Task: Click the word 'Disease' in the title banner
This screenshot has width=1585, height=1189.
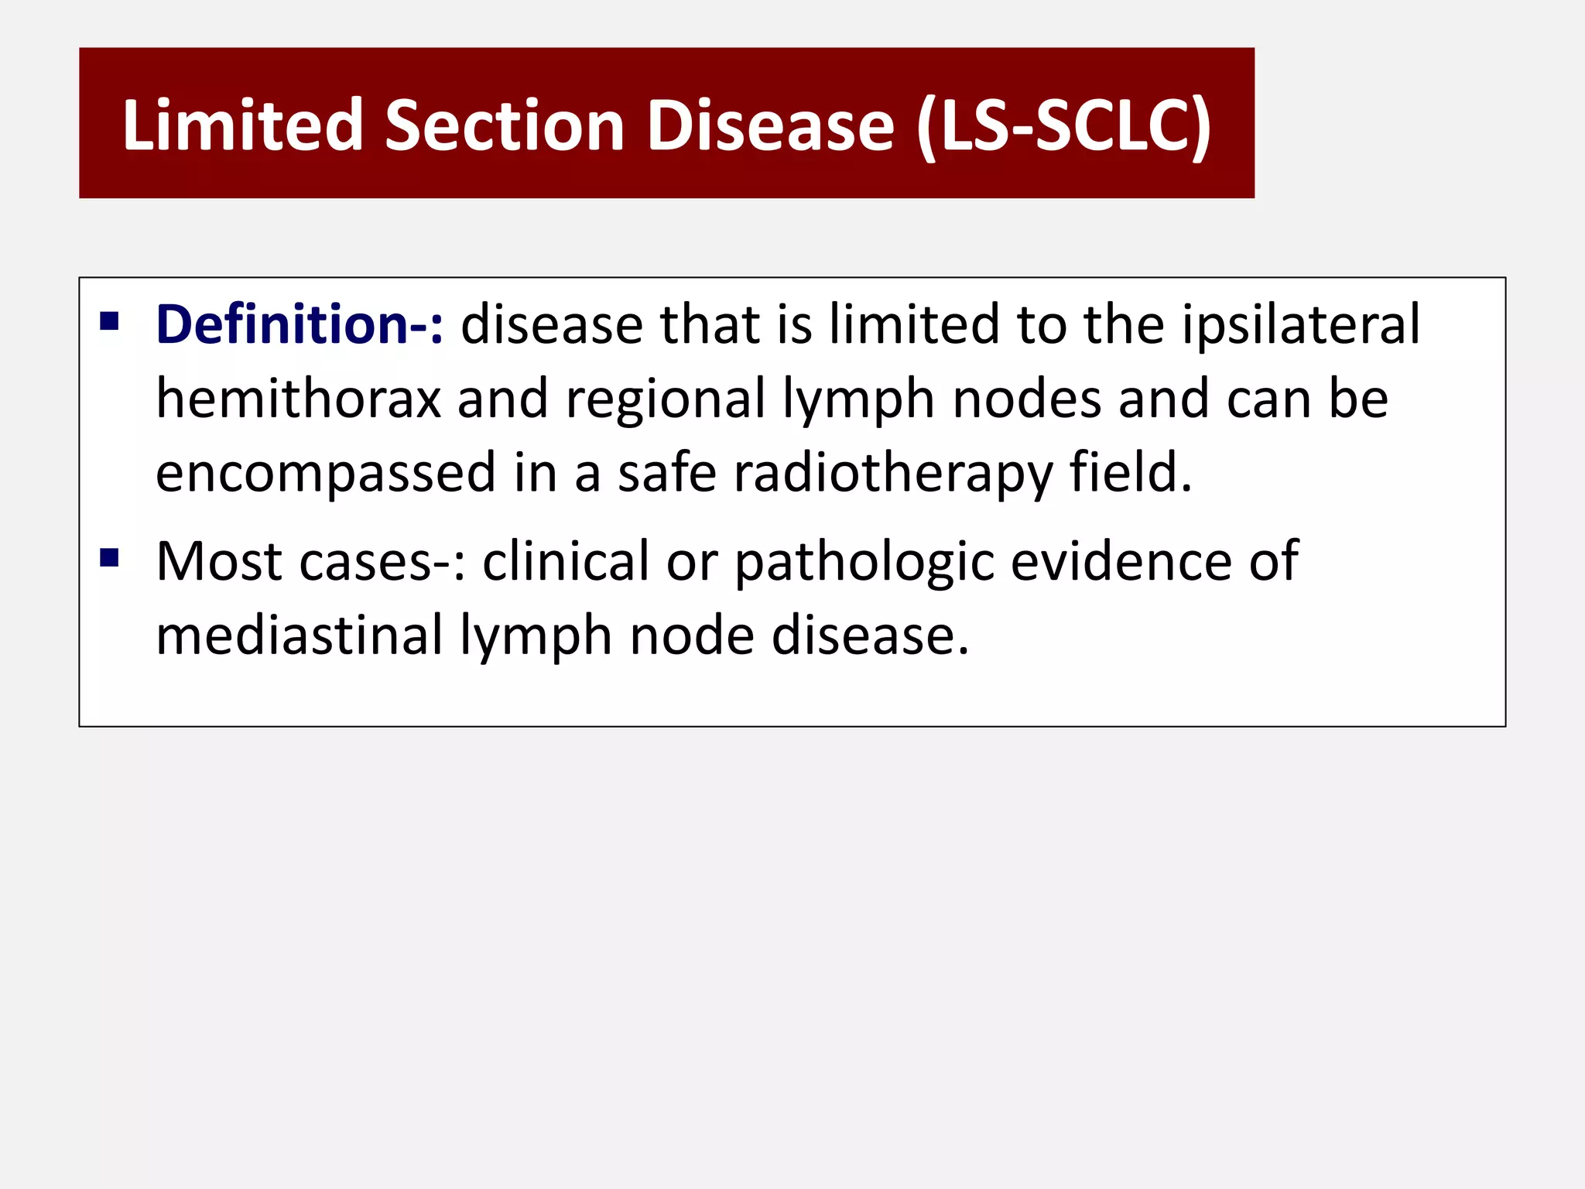Action: tap(770, 125)
